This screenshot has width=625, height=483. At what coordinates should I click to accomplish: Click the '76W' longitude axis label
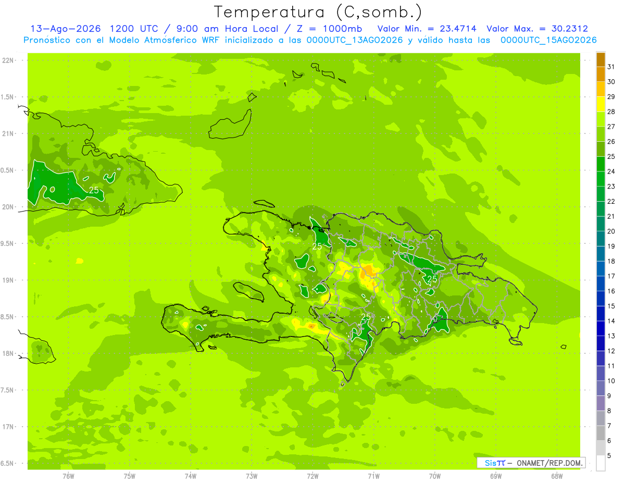click(x=68, y=476)
